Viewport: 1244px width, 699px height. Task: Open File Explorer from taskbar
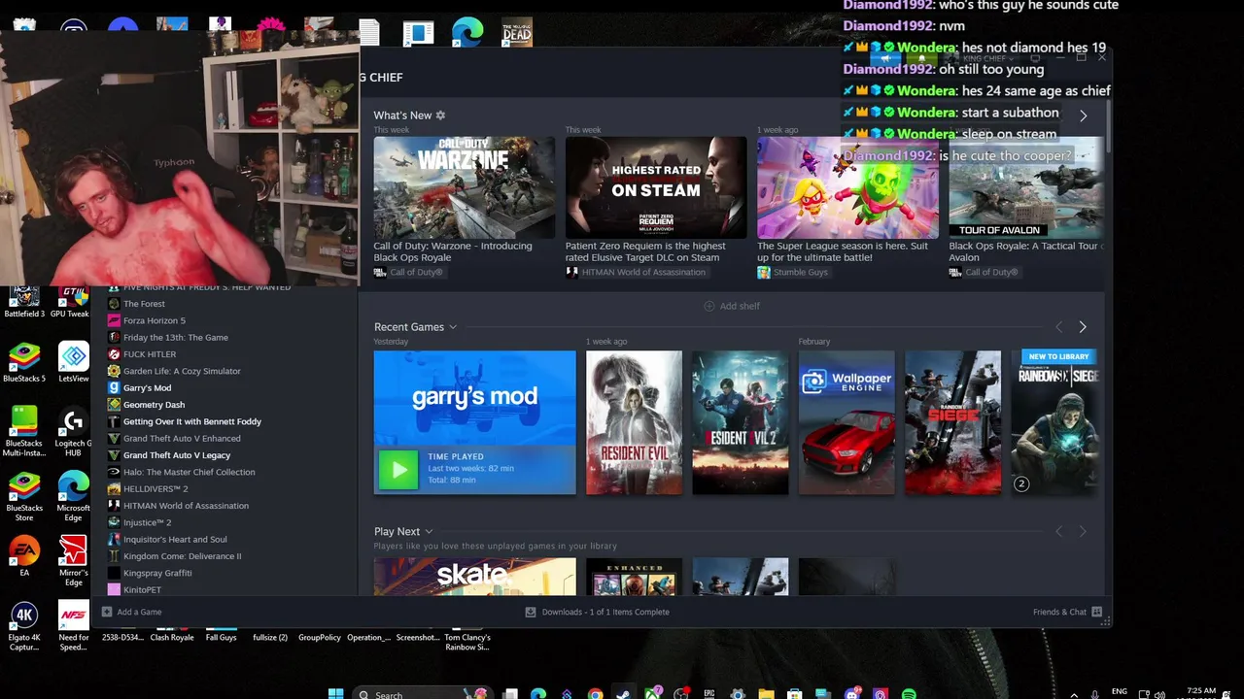click(766, 694)
